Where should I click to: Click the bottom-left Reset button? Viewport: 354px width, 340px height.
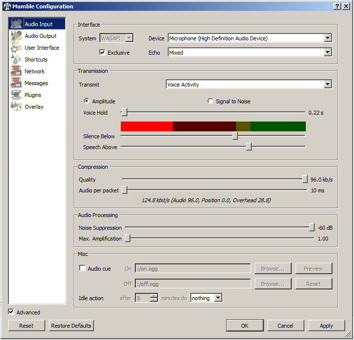27,326
